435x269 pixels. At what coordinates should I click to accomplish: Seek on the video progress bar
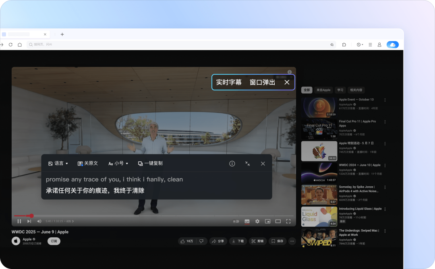[x=154, y=216]
